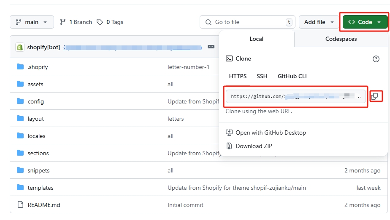Click the folder icon beside snippets
Screen dimensions: 390x220
point(20,170)
